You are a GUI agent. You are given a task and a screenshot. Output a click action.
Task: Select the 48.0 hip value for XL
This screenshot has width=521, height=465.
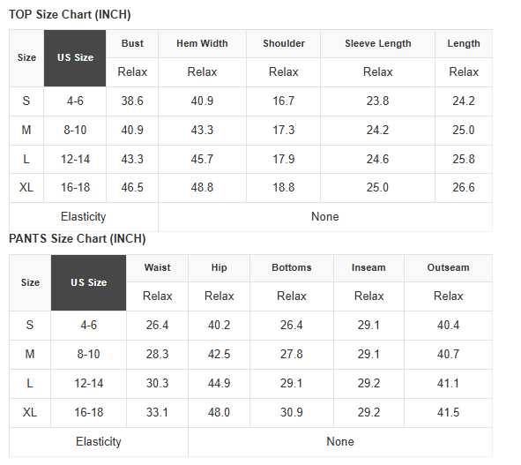(219, 413)
